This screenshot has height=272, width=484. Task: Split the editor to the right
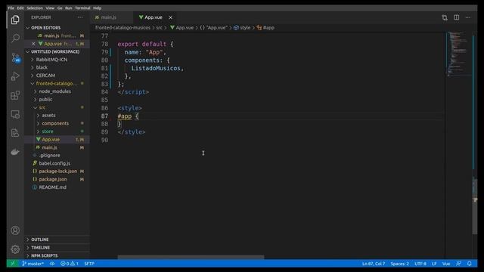click(x=456, y=17)
